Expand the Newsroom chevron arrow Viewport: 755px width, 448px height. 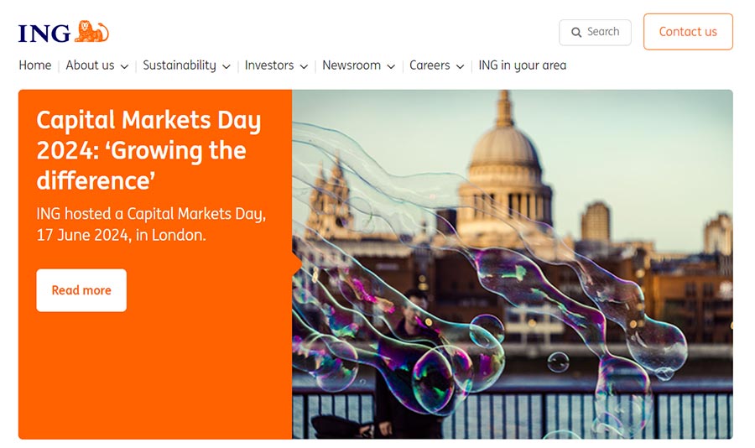pyautogui.click(x=391, y=66)
